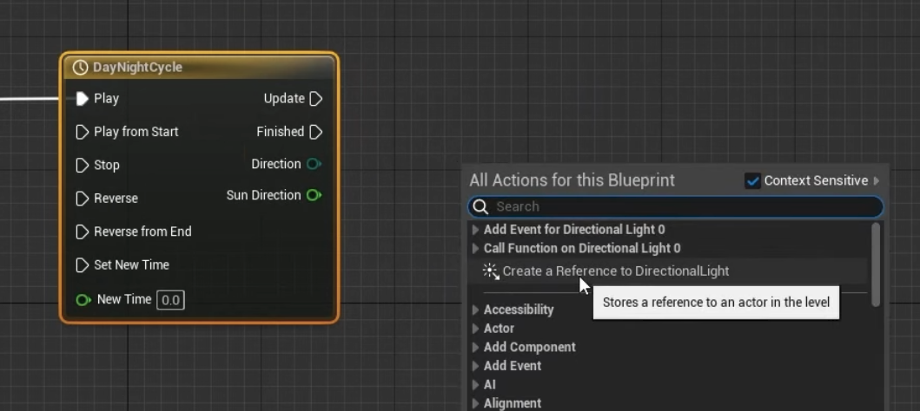Click the Update execution output pin
The image size is (920, 411).
point(316,99)
